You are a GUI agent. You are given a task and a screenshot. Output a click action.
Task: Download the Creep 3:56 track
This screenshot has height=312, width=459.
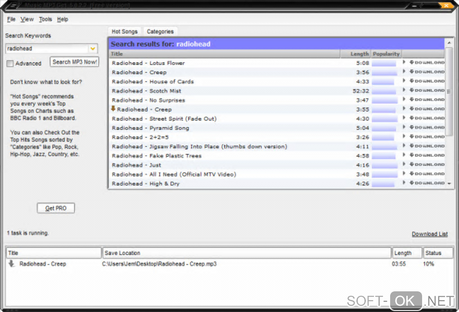click(427, 71)
